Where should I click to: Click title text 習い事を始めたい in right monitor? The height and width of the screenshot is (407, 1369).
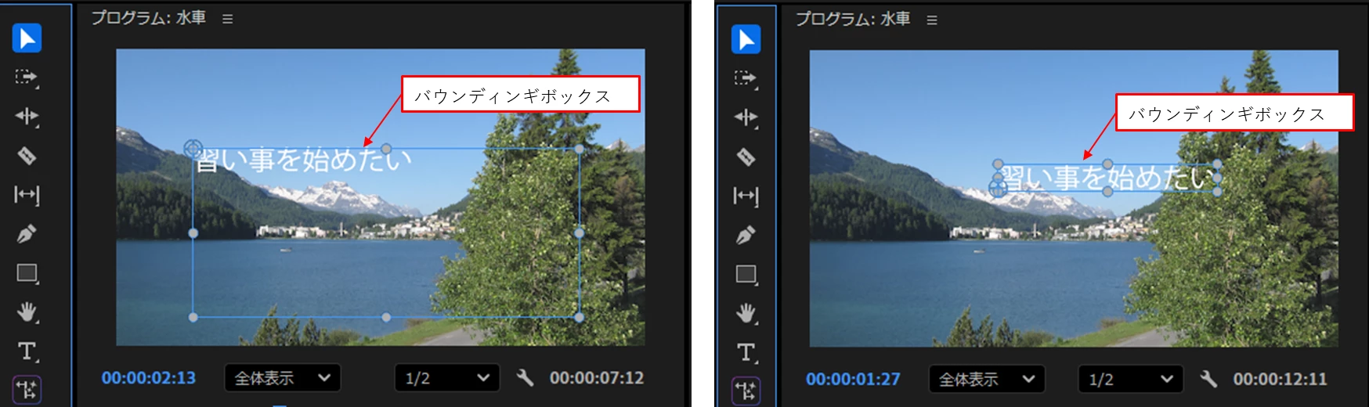1108,178
